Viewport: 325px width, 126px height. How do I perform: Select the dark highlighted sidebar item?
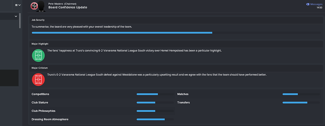point(9,78)
